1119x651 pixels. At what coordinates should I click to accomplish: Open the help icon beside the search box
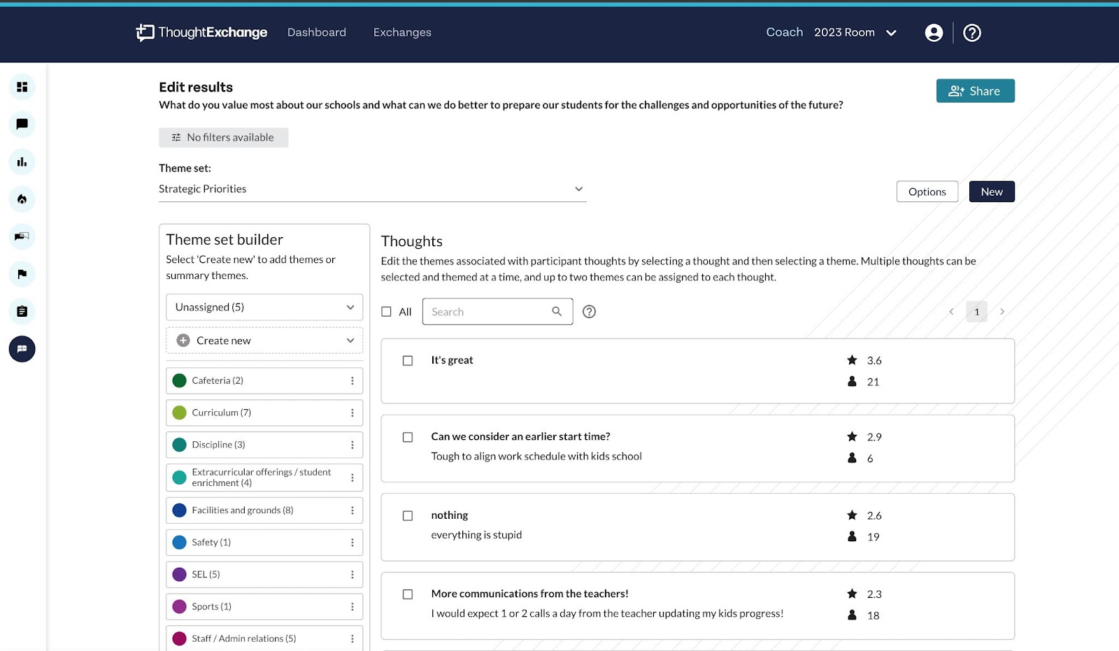tap(590, 312)
